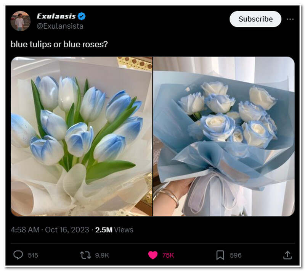
Task: Toggle the bookmark icon
Action: pos(220,255)
